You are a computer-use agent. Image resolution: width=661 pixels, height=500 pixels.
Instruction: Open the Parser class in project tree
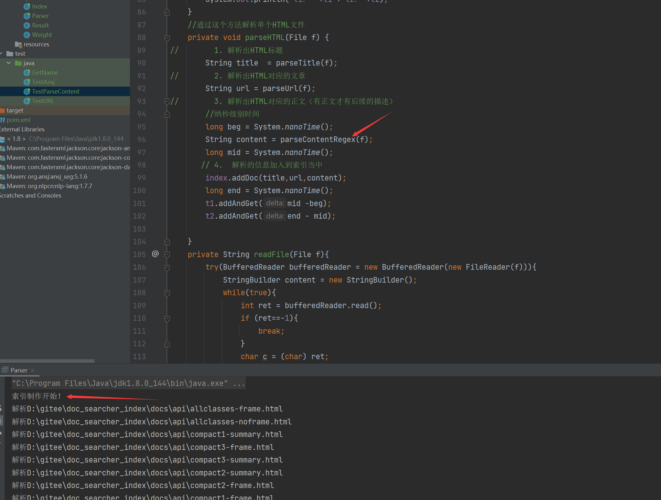click(40, 16)
